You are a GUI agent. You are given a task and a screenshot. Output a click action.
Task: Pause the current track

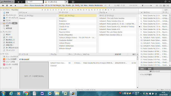7,5
